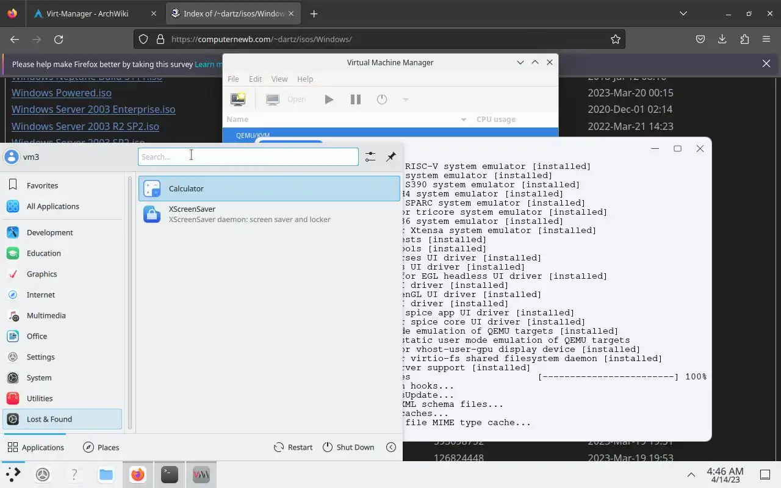Run the virtual machine play button

(329, 99)
